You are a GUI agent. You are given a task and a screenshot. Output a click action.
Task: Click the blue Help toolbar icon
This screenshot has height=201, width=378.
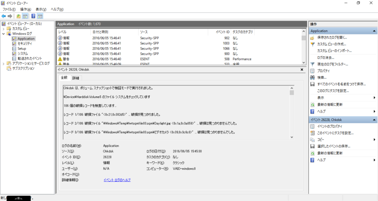tap(33, 16)
